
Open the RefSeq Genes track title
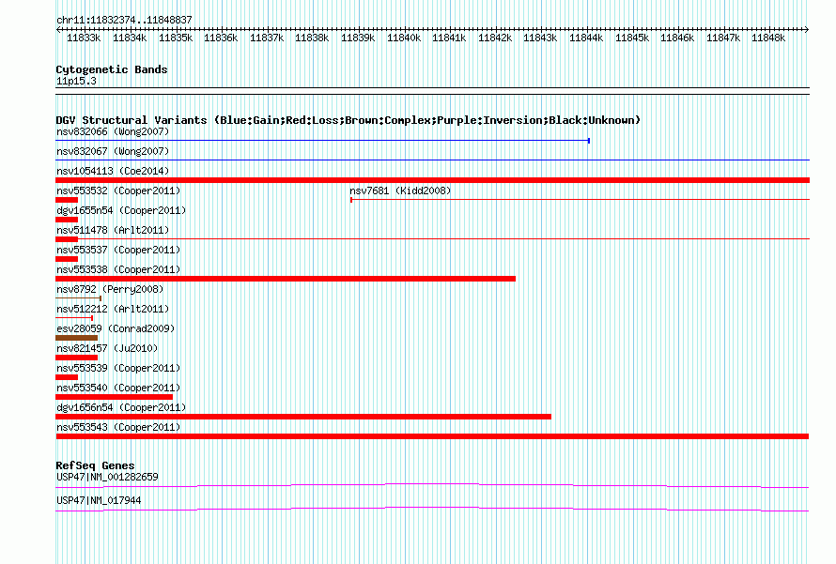[x=95, y=465]
